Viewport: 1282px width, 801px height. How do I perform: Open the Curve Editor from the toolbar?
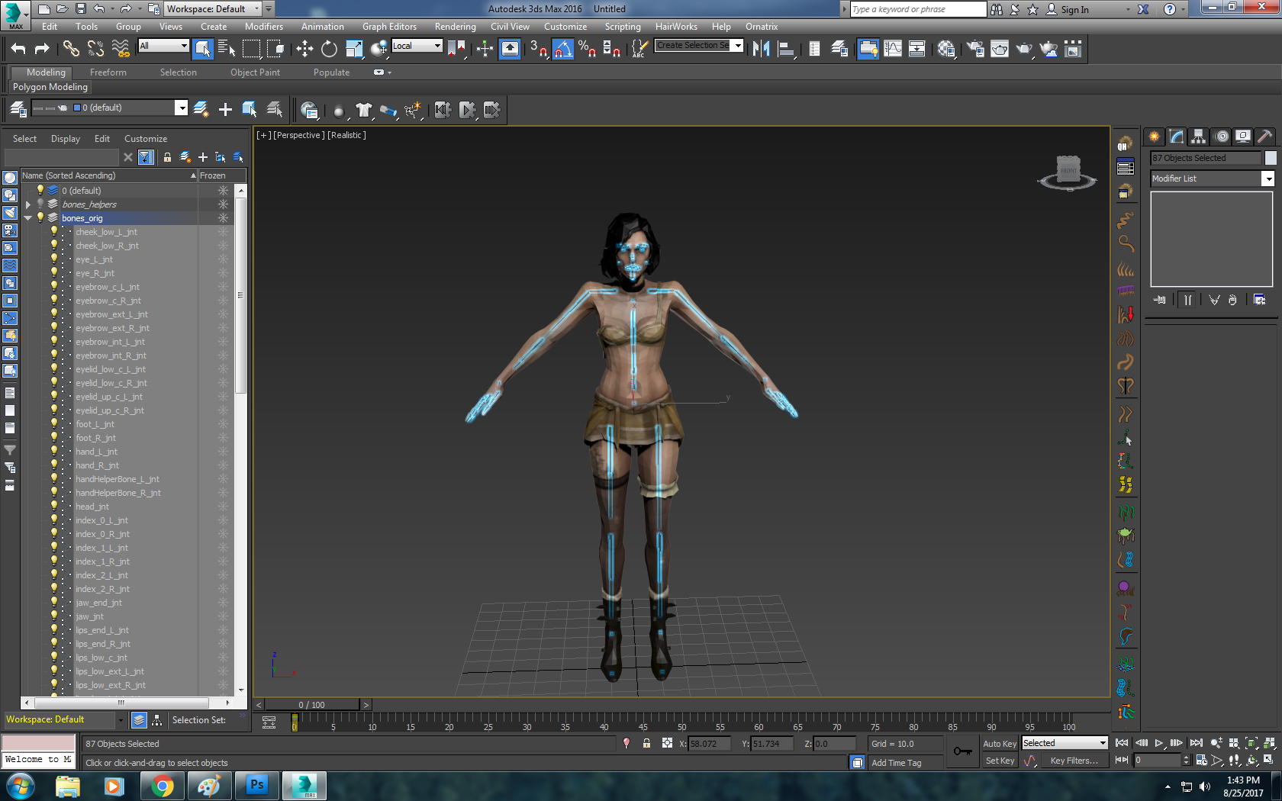pyautogui.click(x=893, y=49)
